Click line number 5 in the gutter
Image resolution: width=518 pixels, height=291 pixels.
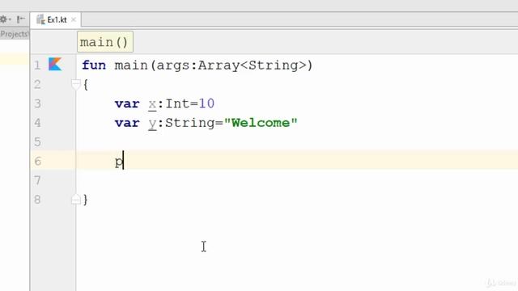pyautogui.click(x=37, y=142)
